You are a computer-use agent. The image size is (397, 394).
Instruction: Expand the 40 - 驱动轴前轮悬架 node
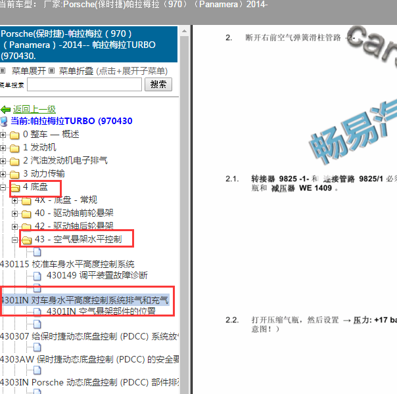(x=14, y=213)
